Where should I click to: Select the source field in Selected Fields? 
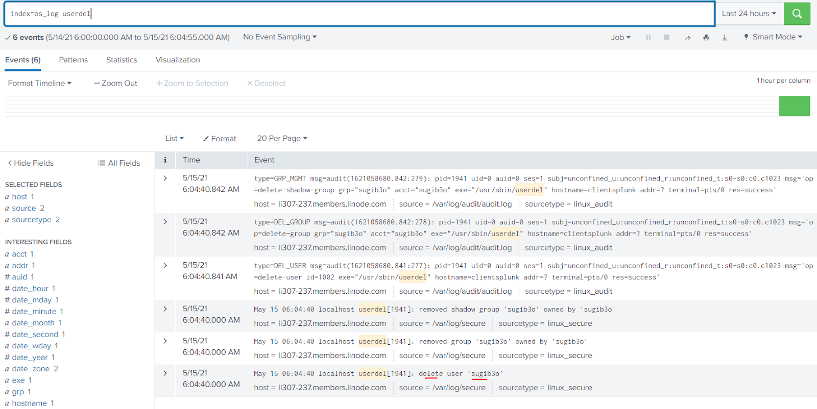pyautogui.click(x=25, y=208)
